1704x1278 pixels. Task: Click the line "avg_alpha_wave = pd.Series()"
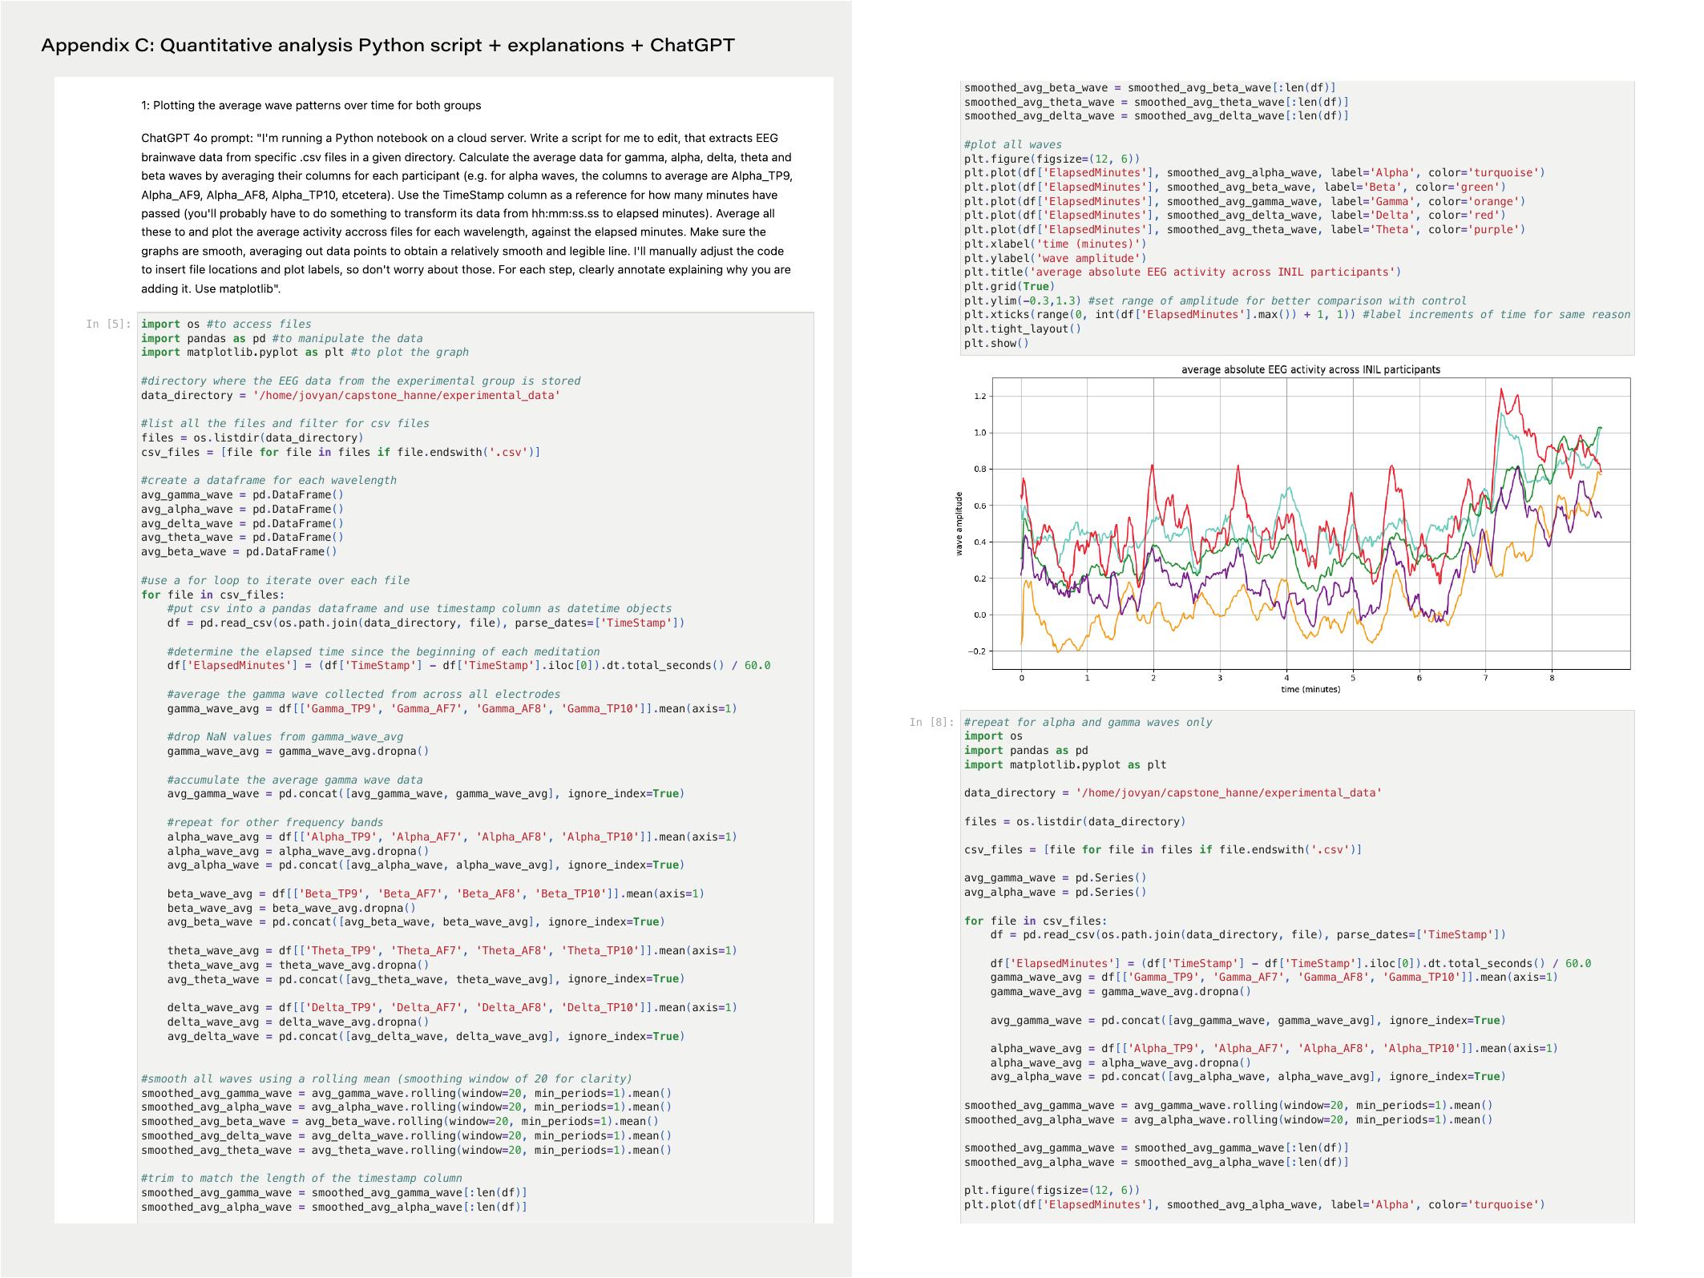tap(1056, 892)
